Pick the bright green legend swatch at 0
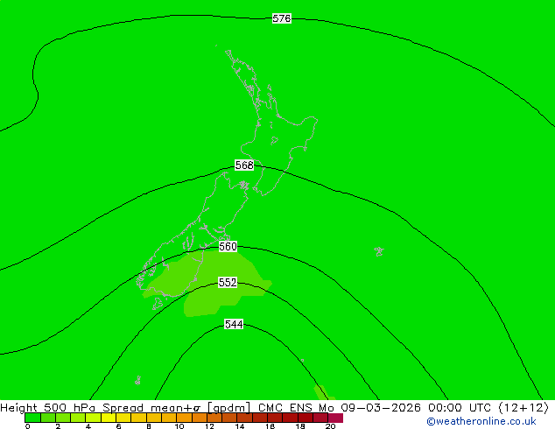555x429 pixels. pos(32,418)
